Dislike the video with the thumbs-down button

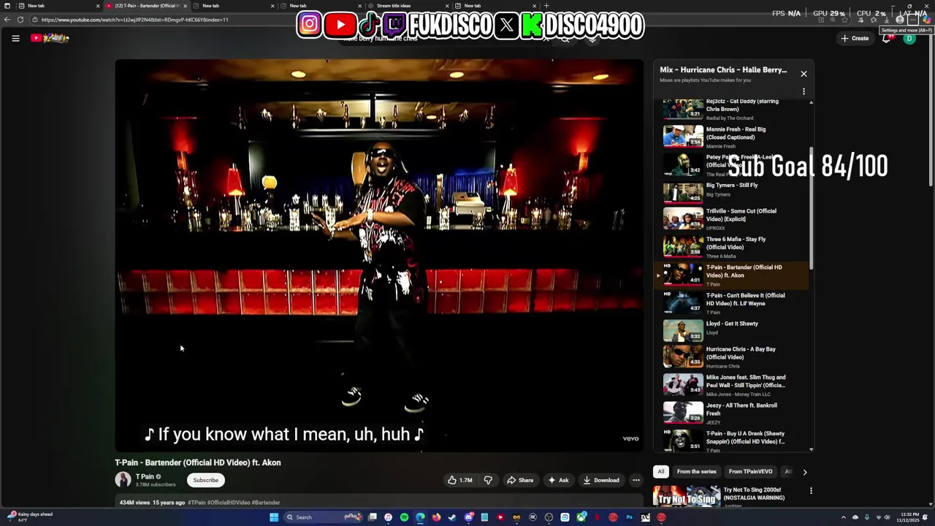tap(488, 480)
